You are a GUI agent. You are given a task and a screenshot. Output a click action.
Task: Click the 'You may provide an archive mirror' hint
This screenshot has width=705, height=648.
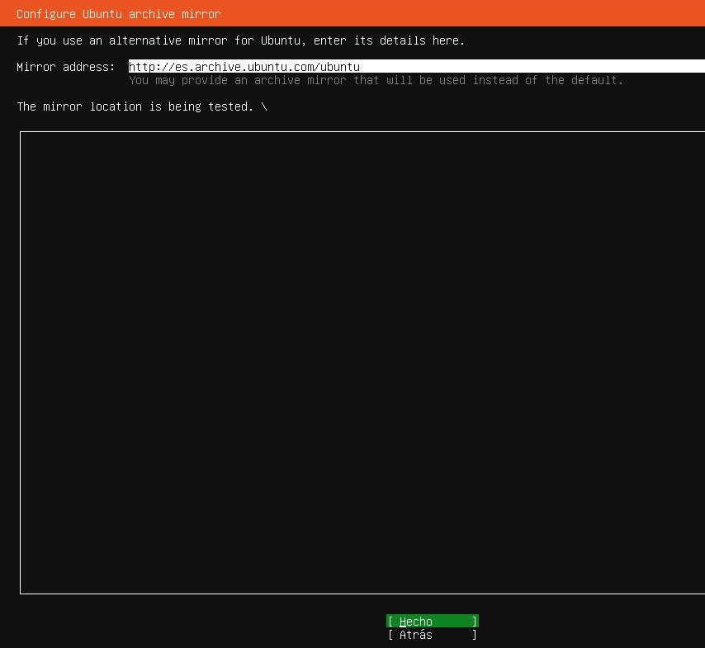tap(376, 81)
